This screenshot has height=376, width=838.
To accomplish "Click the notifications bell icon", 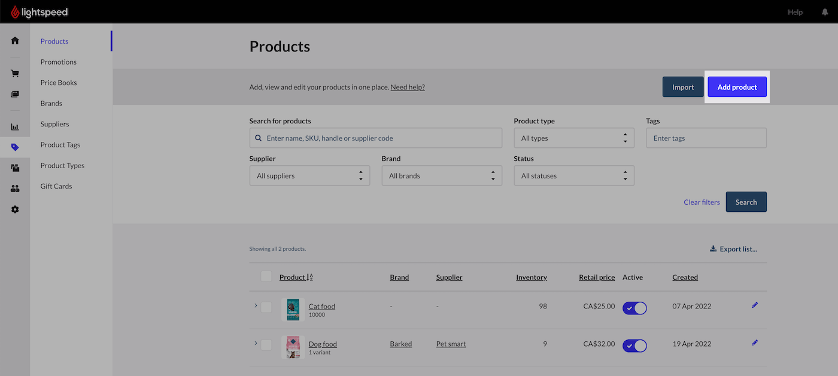I will [825, 12].
